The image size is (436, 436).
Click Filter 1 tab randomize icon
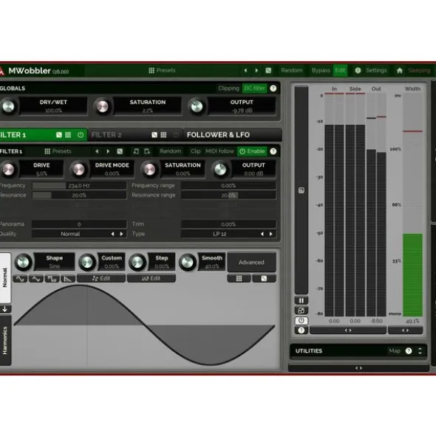(59, 135)
